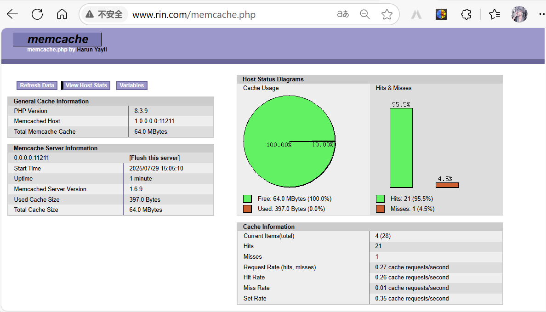Click the orange Misses bar
Screen dimensions: 546x312
(447, 185)
